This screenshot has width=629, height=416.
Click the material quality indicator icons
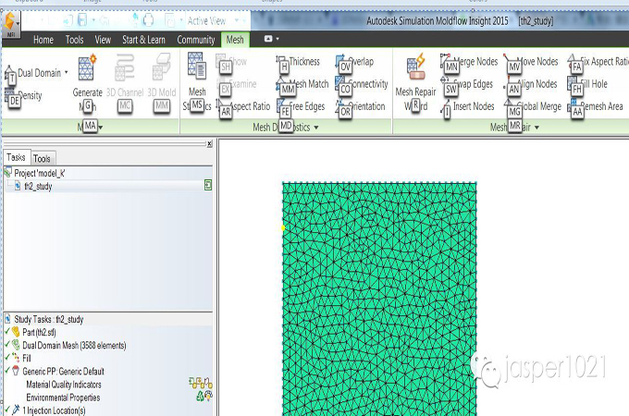(201, 383)
